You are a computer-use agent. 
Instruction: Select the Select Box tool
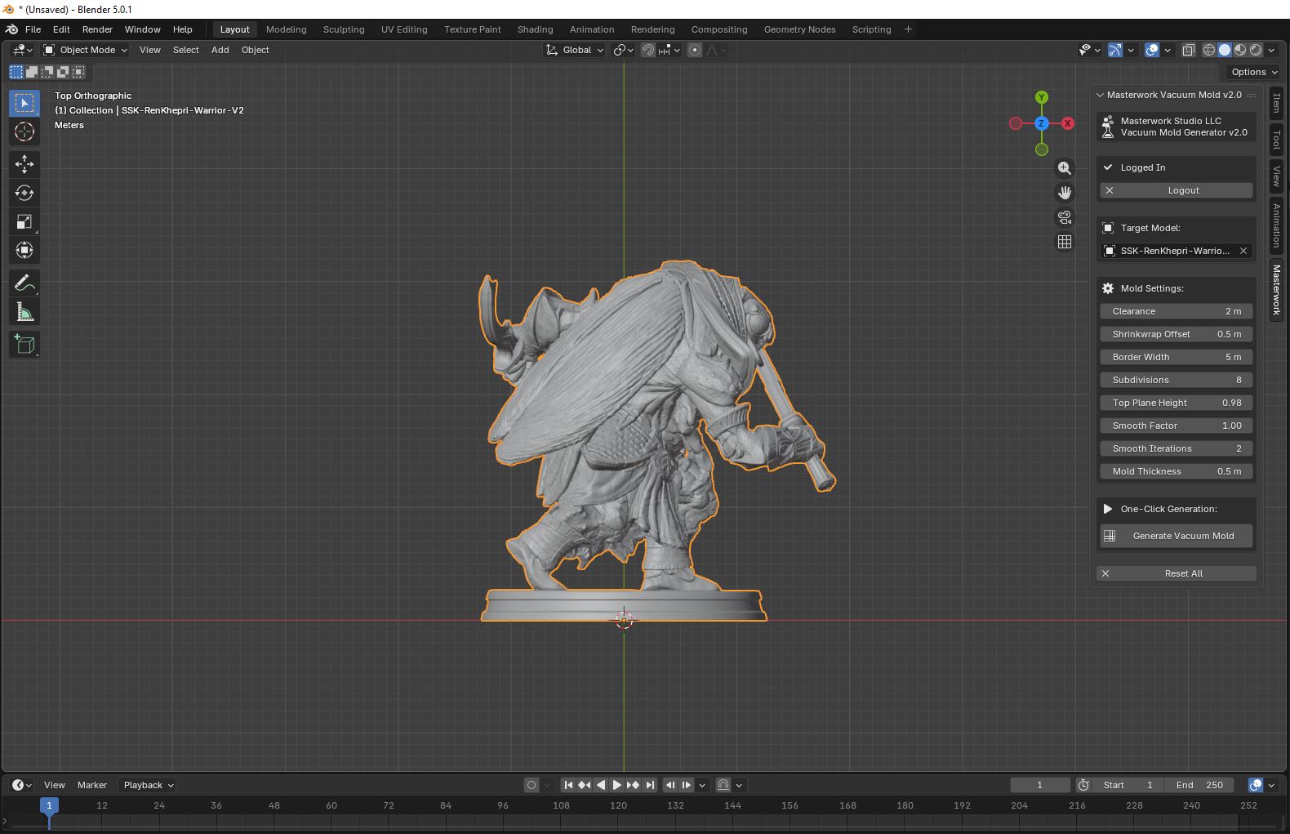(24, 103)
